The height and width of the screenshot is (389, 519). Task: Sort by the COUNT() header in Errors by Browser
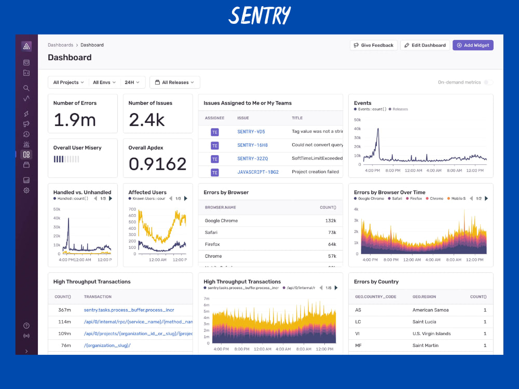327,207
